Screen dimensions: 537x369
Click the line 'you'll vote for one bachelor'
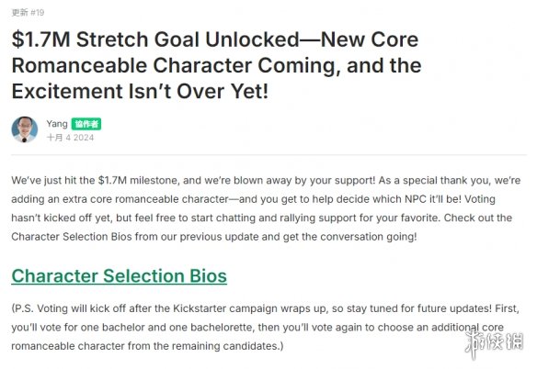(257, 328)
